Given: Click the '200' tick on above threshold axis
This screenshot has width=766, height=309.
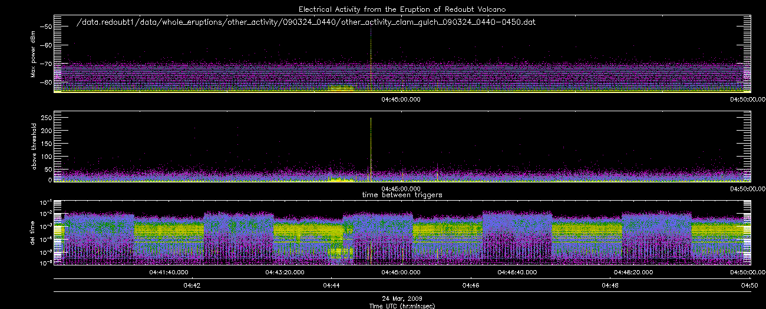Looking at the screenshot, I should click(46, 131).
